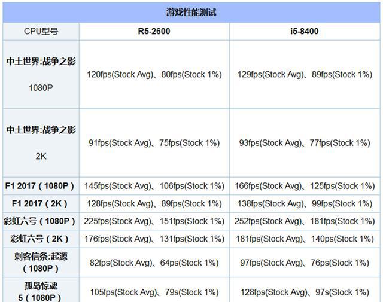Select the CPU型号 header cell
The image size is (383, 302).
point(41,32)
